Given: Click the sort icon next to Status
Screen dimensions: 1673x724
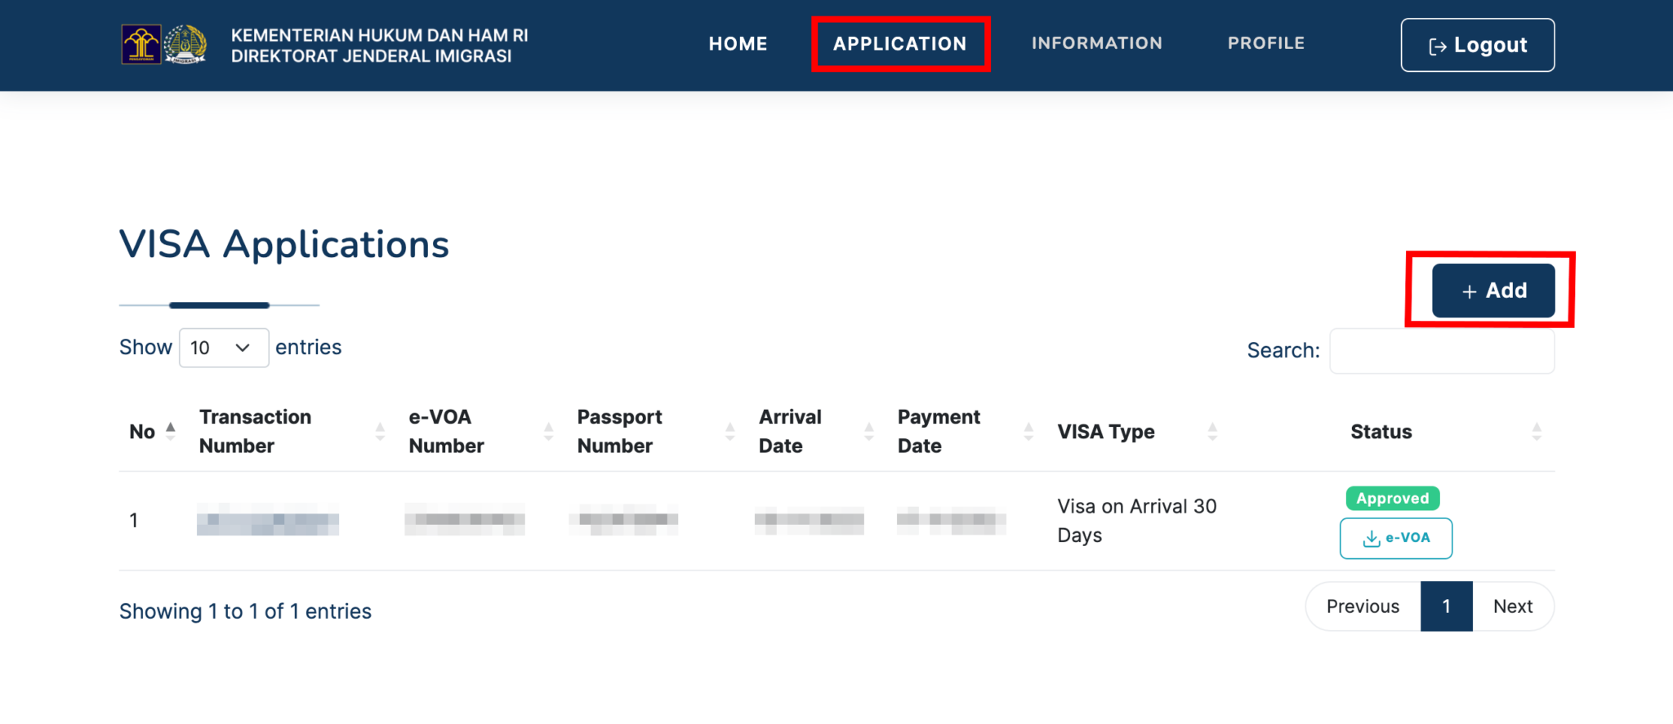Looking at the screenshot, I should pos(1538,431).
